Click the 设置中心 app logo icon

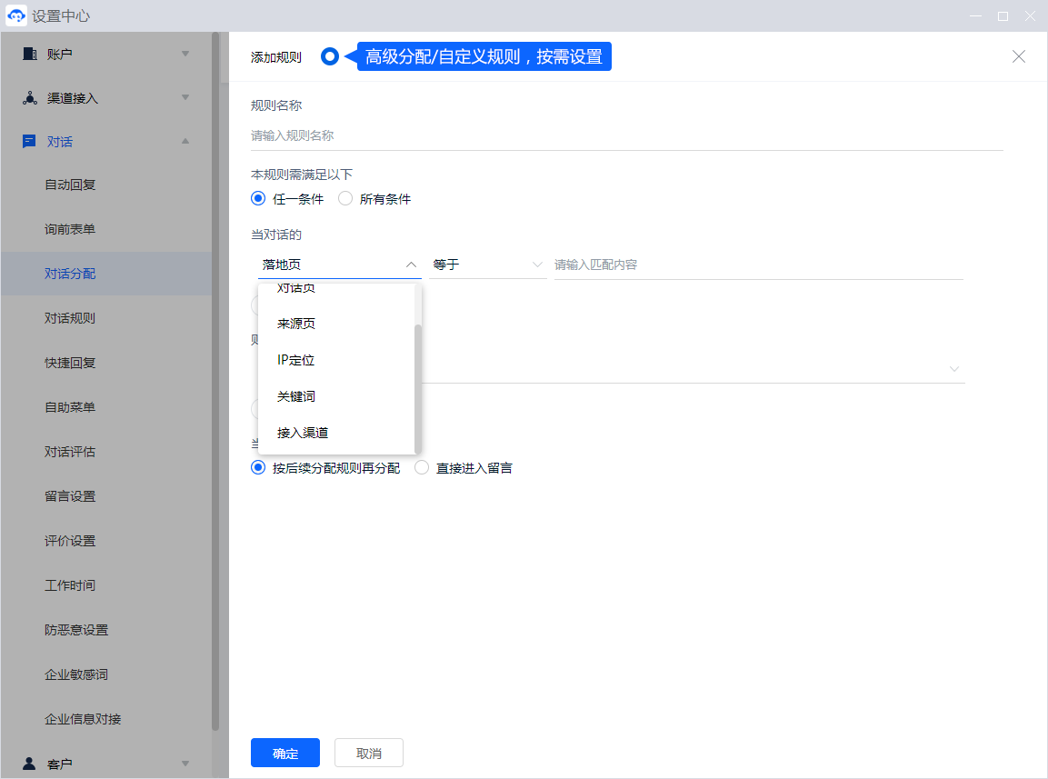[x=16, y=15]
